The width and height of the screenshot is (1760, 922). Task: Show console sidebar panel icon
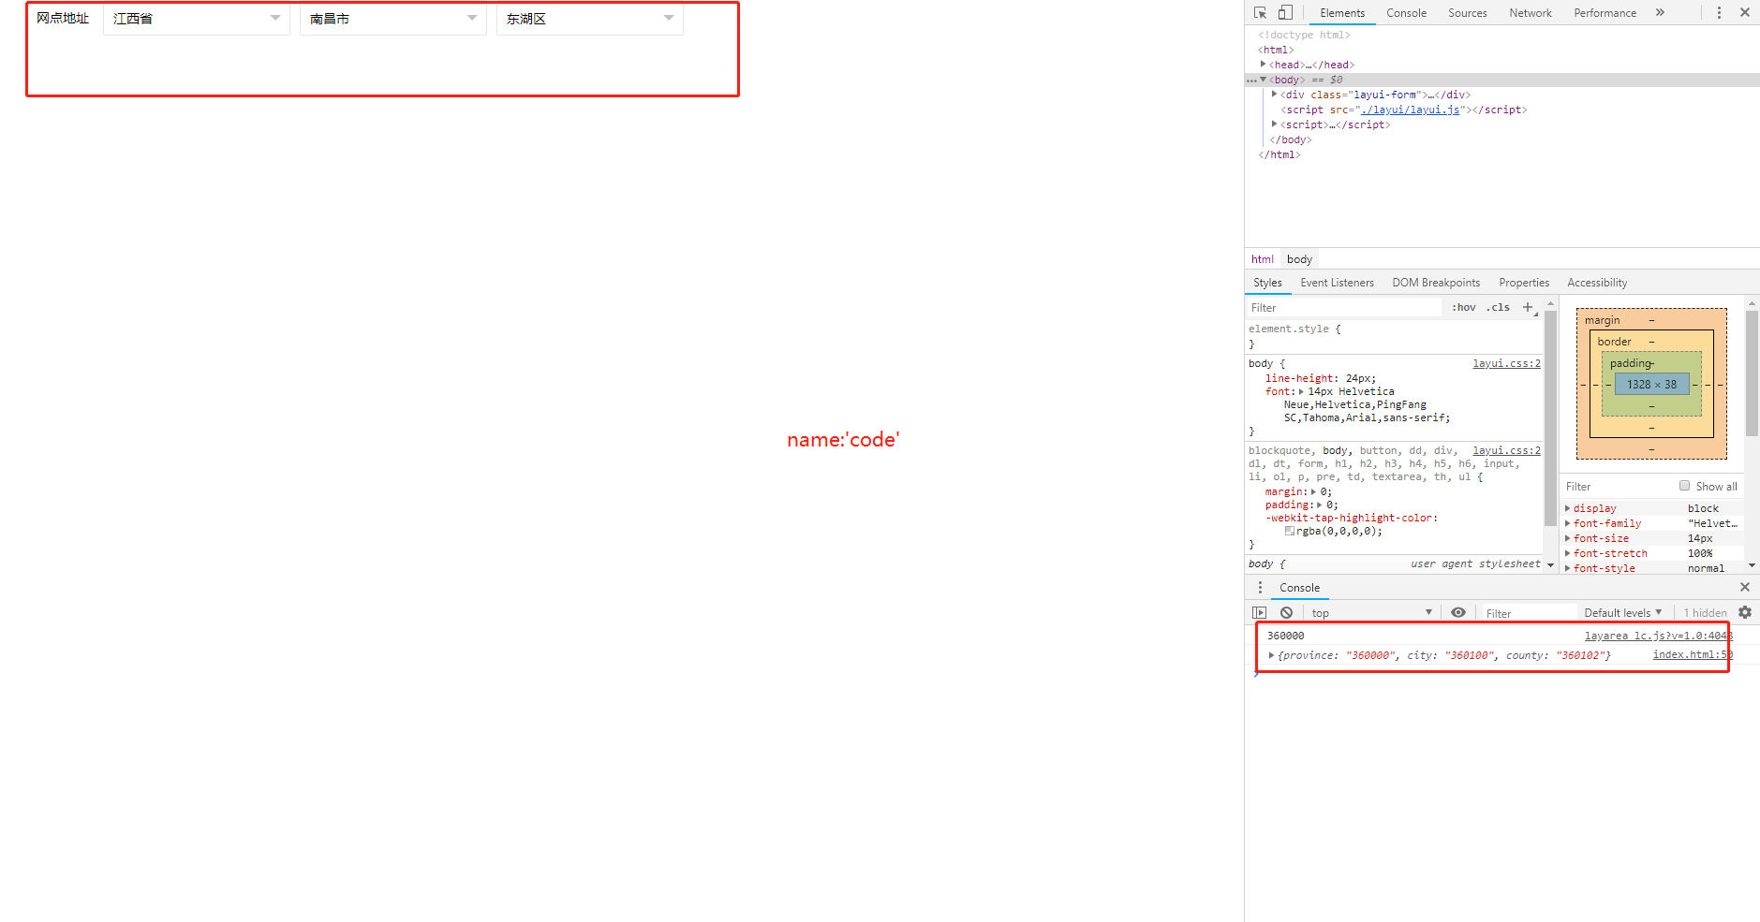(x=1259, y=613)
